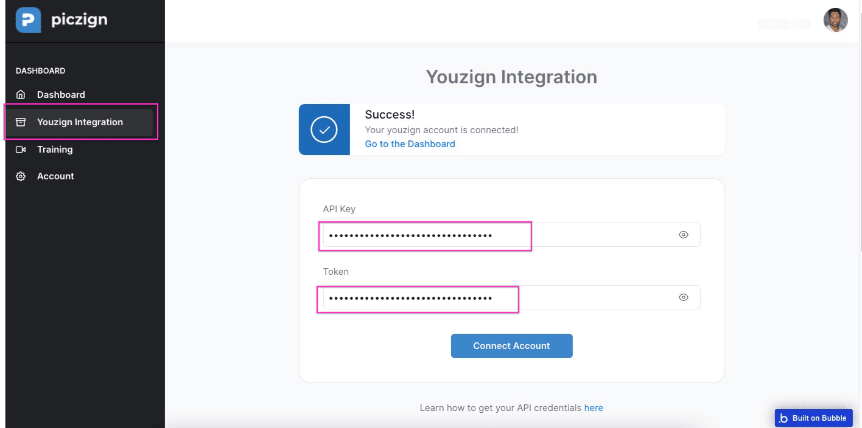
Task: Open the user profile avatar
Action: [x=835, y=21]
